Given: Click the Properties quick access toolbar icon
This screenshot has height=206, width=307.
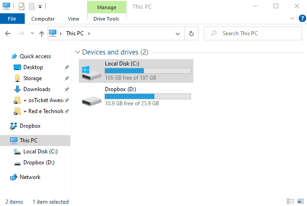Looking at the screenshot, I should point(22,6).
